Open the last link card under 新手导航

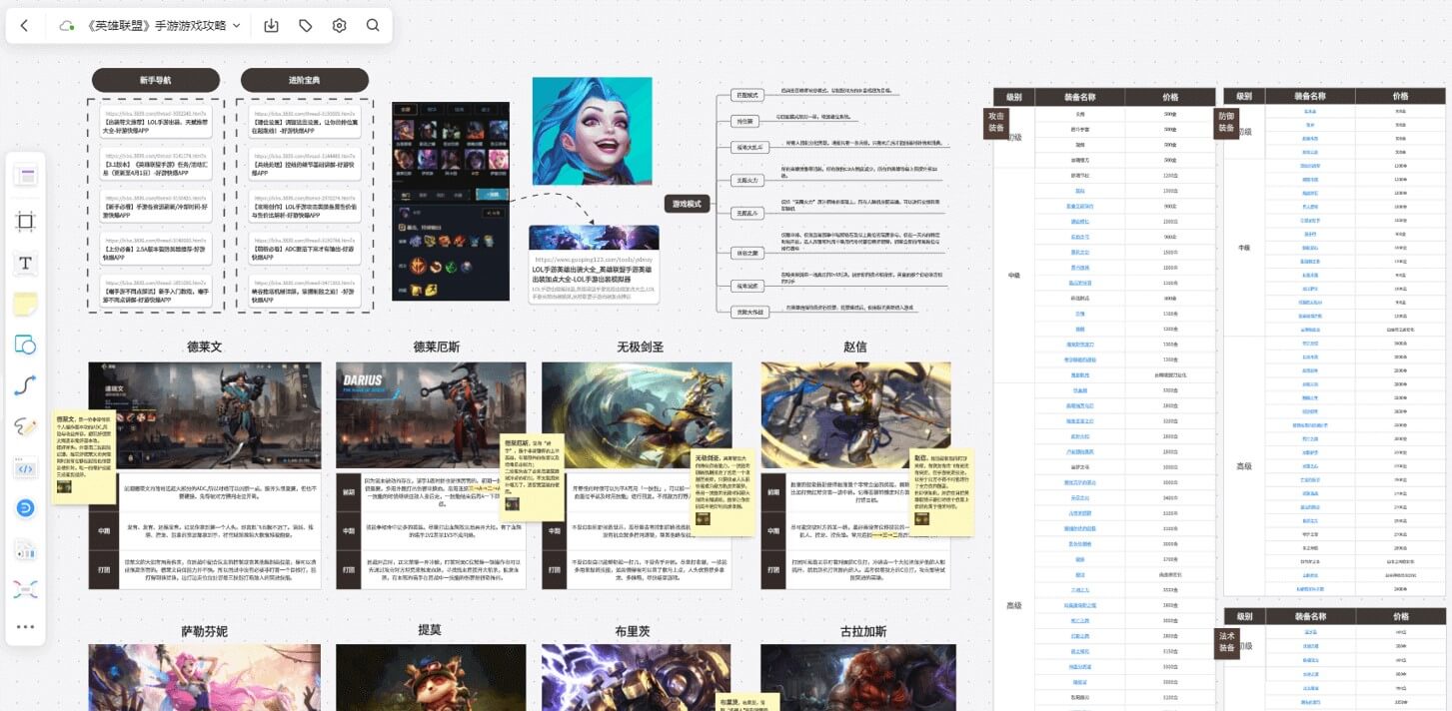pyautogui.click(x=155, y=290)
